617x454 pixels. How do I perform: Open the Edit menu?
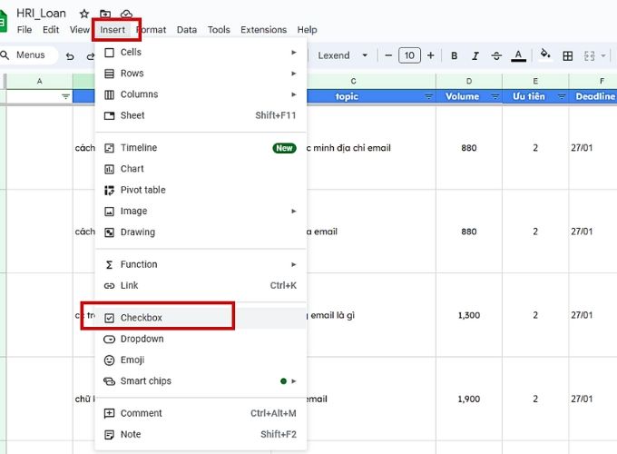(51, 30)
